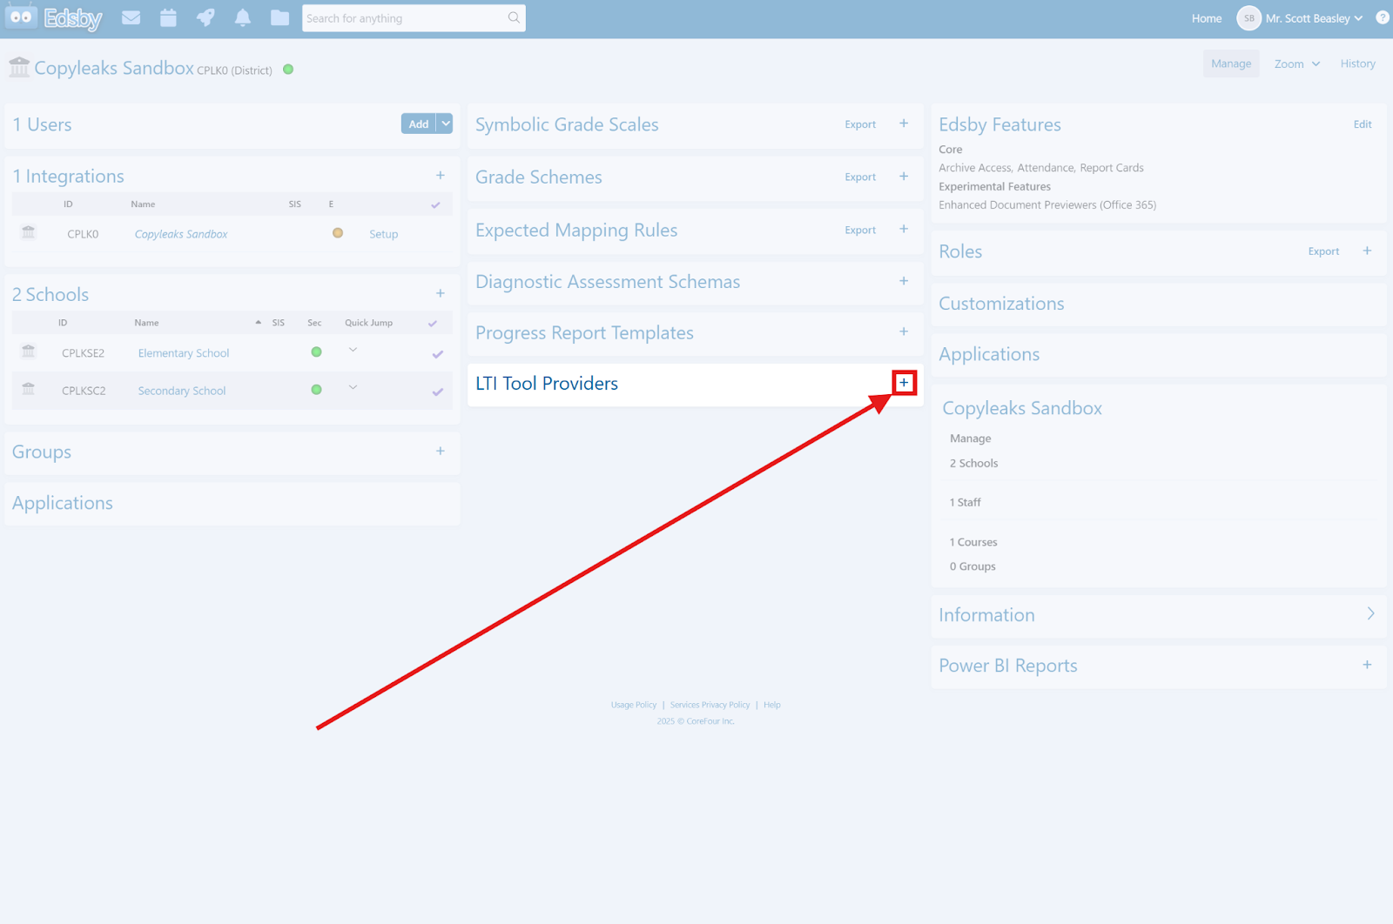Open Applications section in right column
Viewport: 1393px width, 924px height.
tap(989, 354)
